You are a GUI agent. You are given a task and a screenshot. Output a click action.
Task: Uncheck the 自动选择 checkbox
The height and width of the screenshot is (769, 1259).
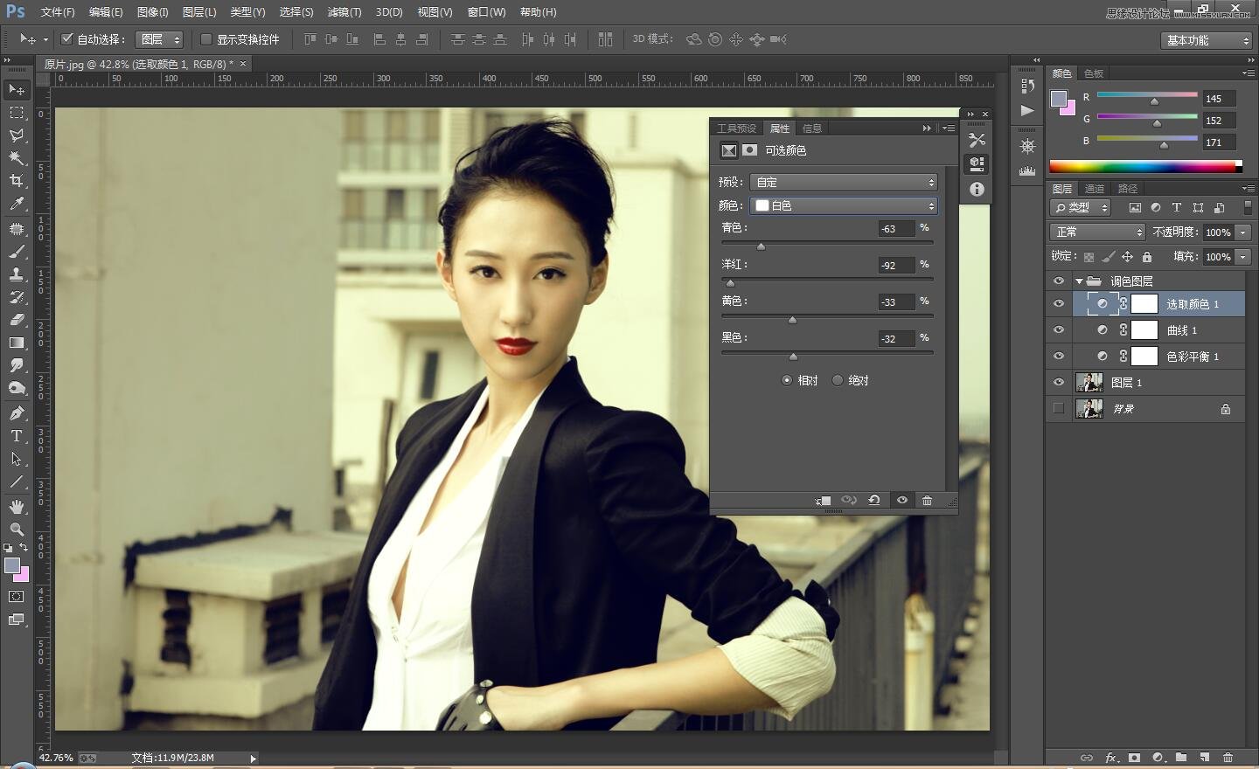point(66,39)
